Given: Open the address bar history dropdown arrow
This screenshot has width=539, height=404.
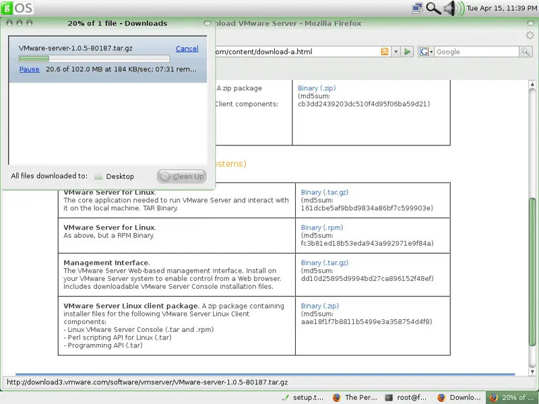Looking at the screenshot, I should coord(395,52).
